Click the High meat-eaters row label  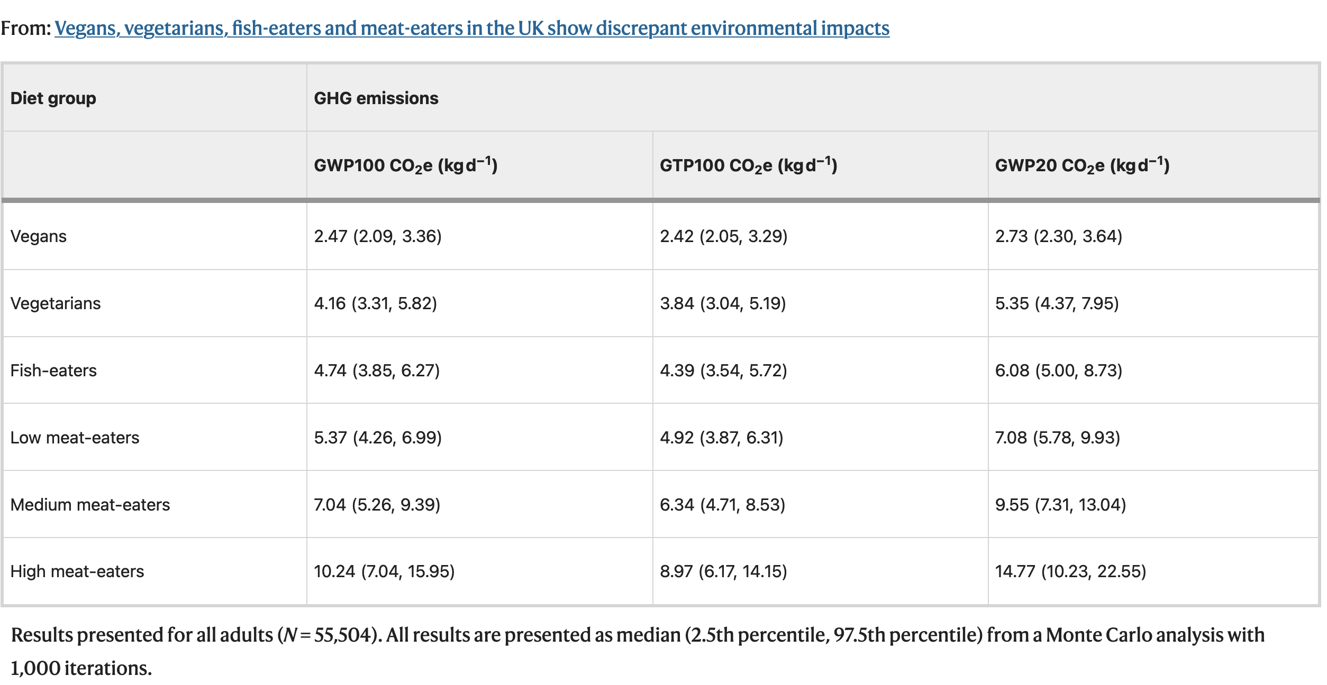point(77,571)
